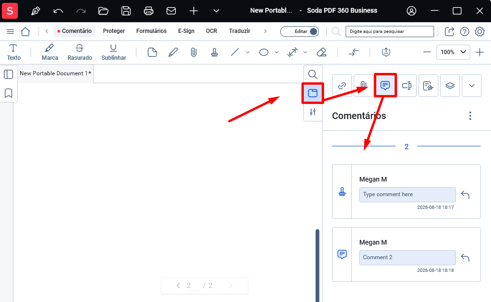The height and width of the screenshot is (302, 491).
Task: Toggle the side panel window icon
Action: coord(312,93)
